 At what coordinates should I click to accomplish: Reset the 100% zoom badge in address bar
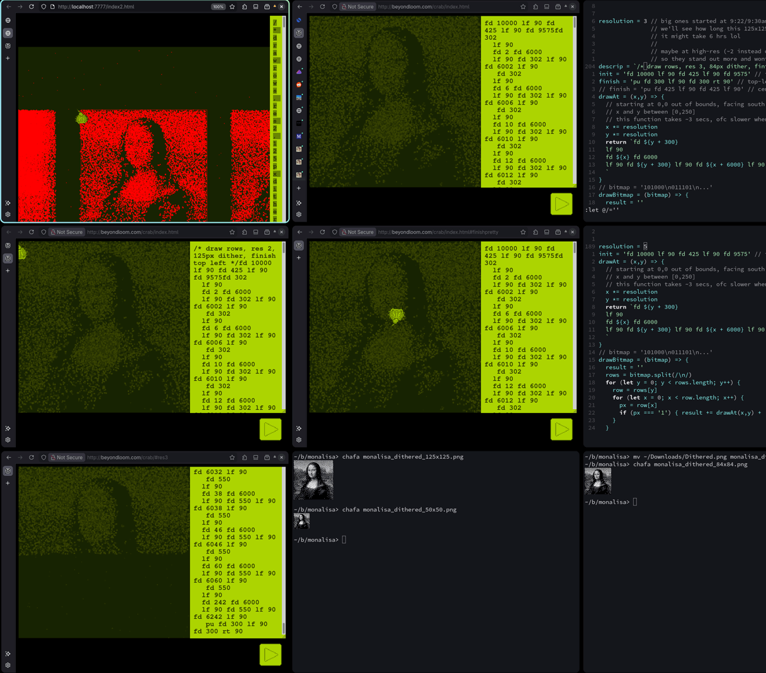click(x=218, y=7)
